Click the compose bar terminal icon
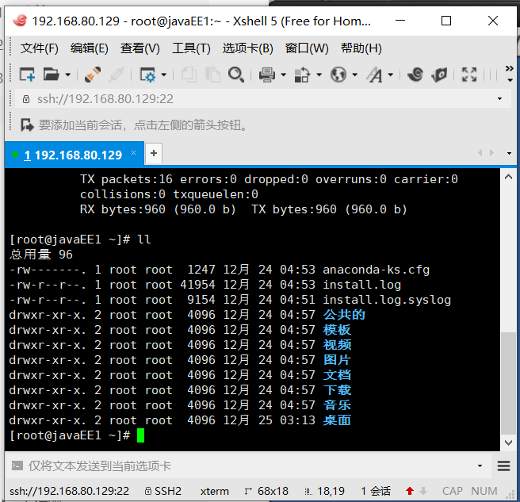The height and width of the screenshot is (502, 520). [17, 466]
